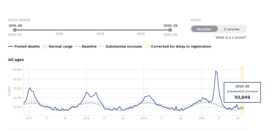
Task: Click the yellow delay correction legend swatch
Action: click(147, 47)
